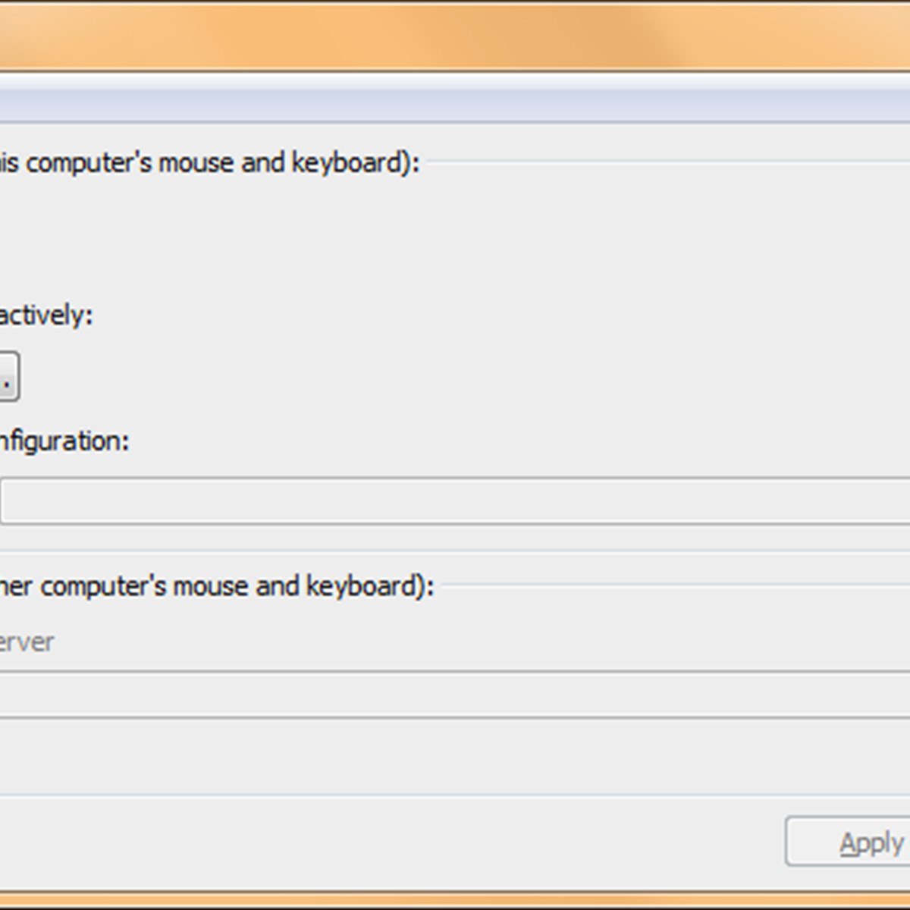Screen dimensions: 910x910
Task: Click the orange window title bar
Action: click(455, 36)
